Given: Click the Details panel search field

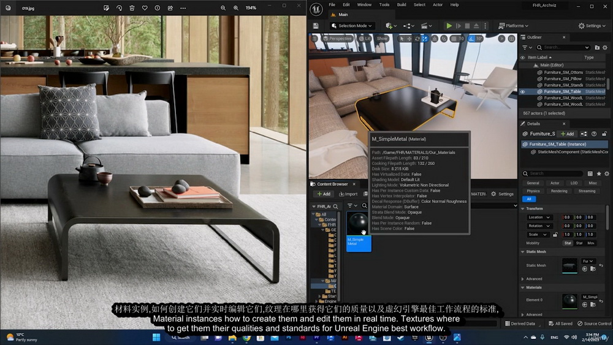Looking at the screenshot, I should pos(553,173).
